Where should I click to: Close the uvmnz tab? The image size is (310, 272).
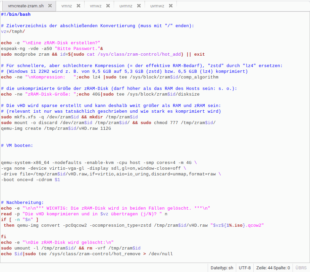tap(139, 6)
